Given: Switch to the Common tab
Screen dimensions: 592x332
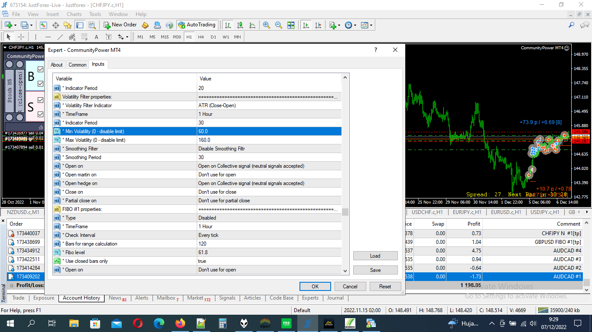Looking at the screenshot, I should coord(78,65).
